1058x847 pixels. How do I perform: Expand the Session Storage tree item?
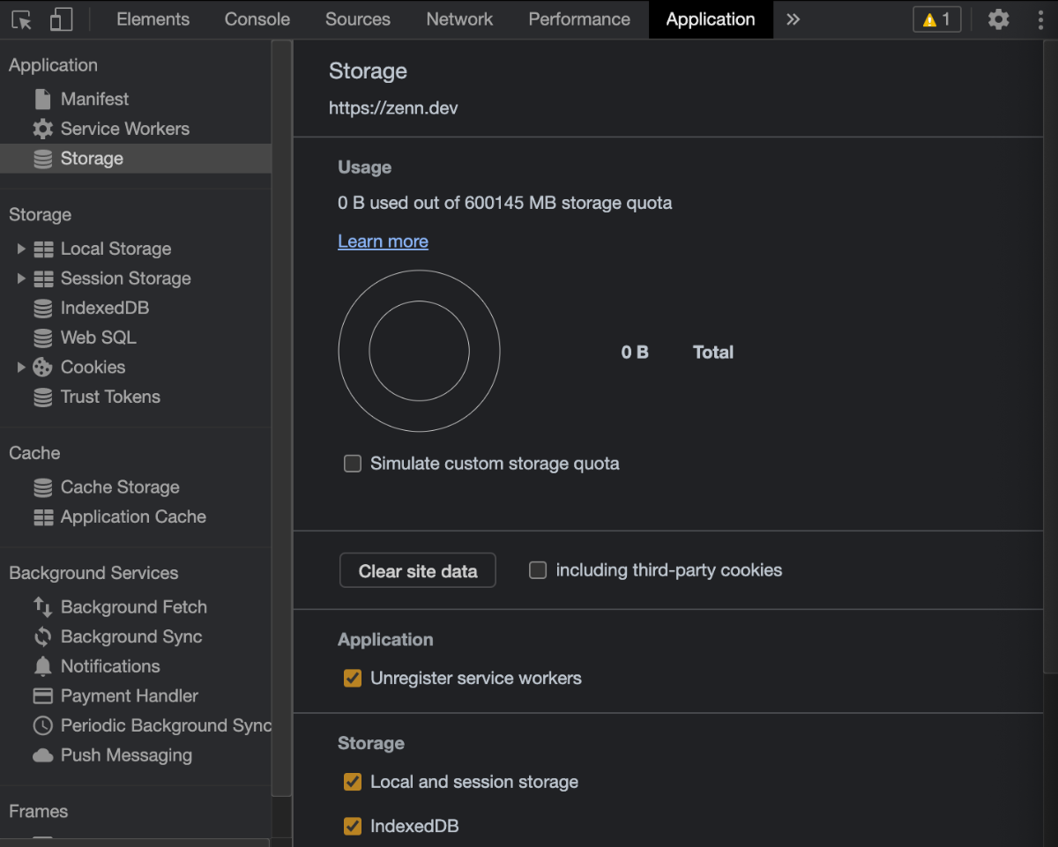point(21,279)
